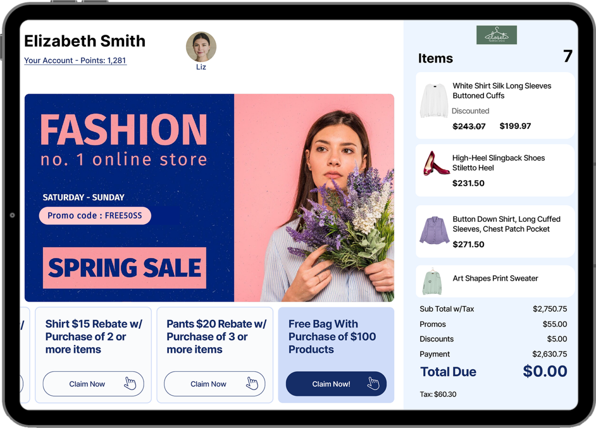Image resolution: width=596 pixels, height=428 pixels.
Task: Click Liz's profile avatar photo
Action: click(201, 47)
